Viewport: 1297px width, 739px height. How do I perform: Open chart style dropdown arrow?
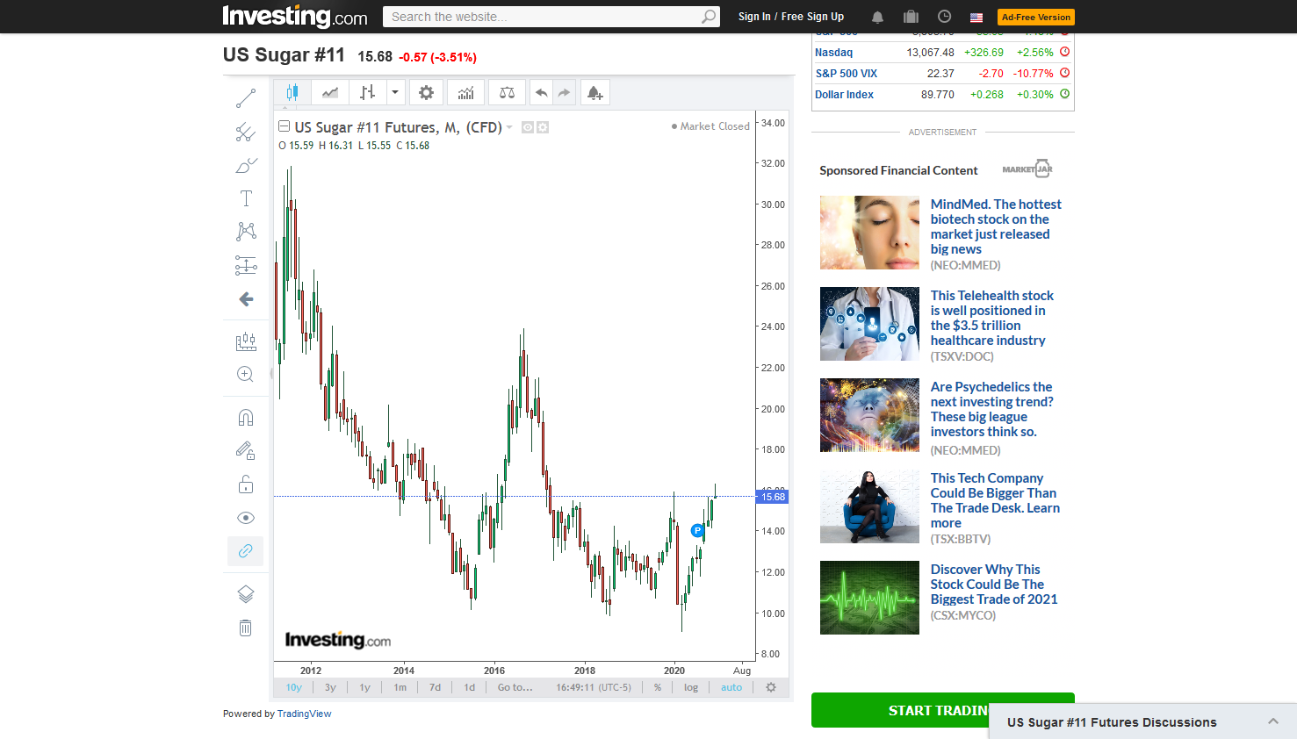click(x=395, y=92)
